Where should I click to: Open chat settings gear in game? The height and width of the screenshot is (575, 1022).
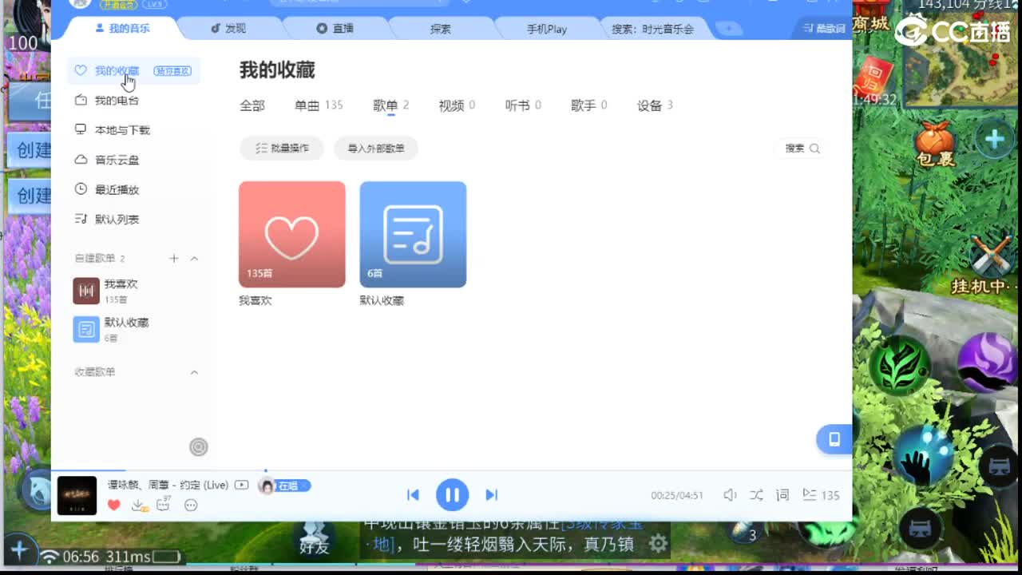click(x=658, y=545)
